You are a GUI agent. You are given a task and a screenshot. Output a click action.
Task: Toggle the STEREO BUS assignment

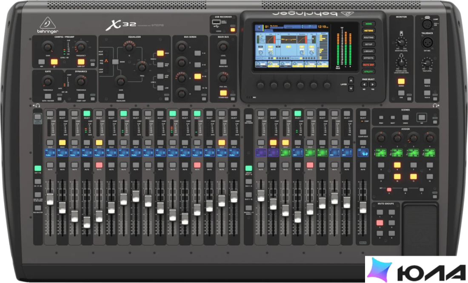tap(223, 93)
